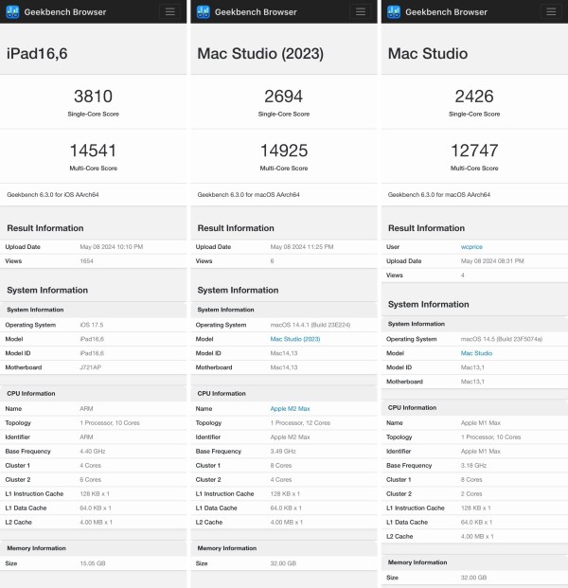568x588 pixels.
Task: Expand the hamburger menu above Mac Studio (2023)
Action: pos(360,11)
